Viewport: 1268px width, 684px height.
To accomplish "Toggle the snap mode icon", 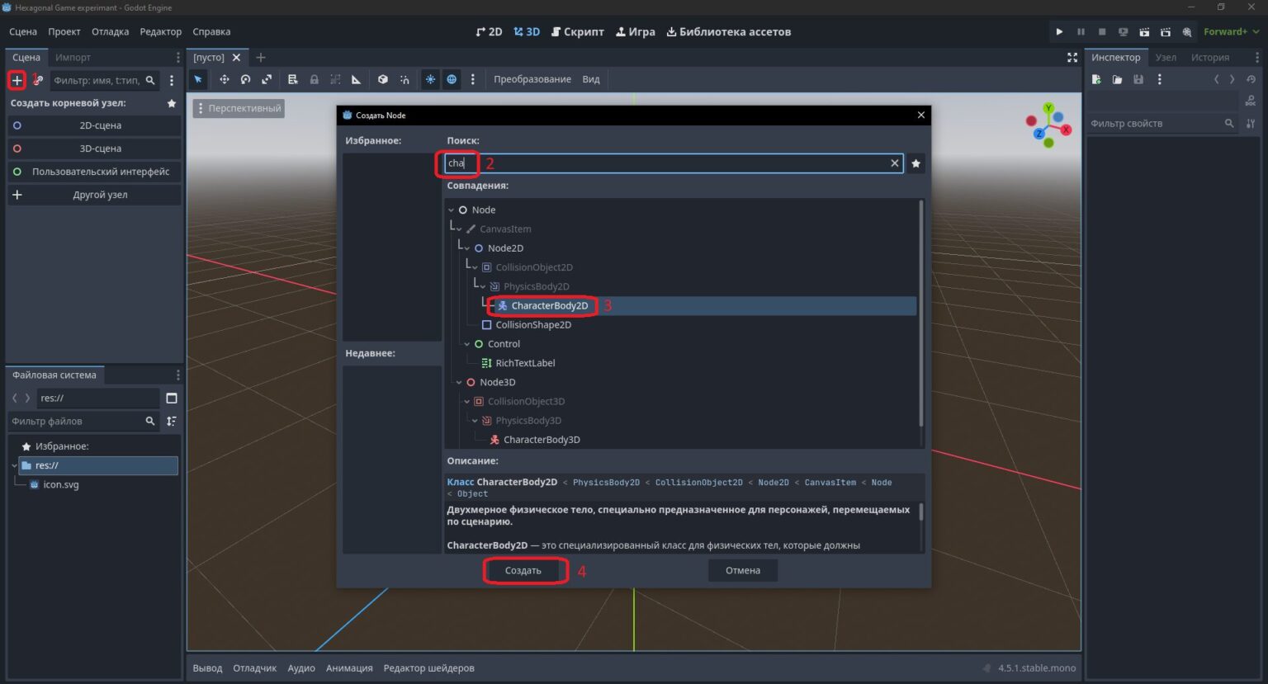I will point(405,79).
